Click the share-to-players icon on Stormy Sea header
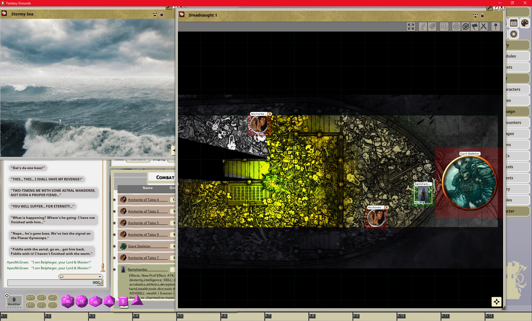The height and width of the screenshot is (321, 532). [155, 14]
